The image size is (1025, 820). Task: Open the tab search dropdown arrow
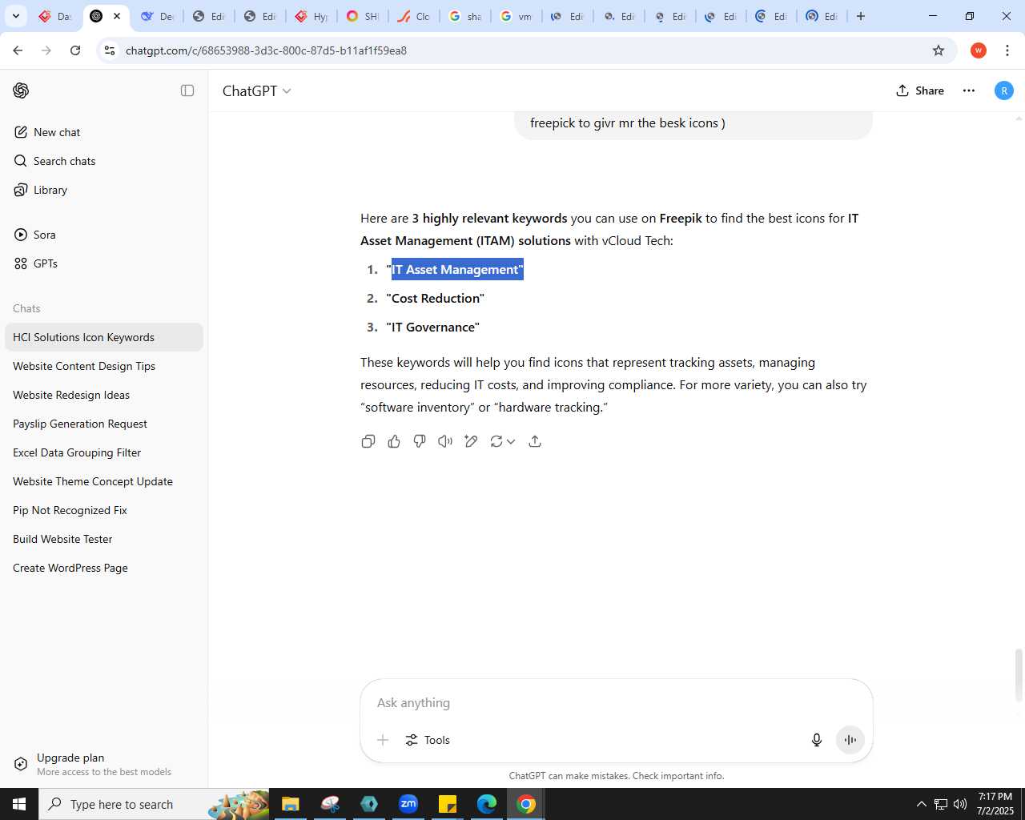[x=16, y=16]
